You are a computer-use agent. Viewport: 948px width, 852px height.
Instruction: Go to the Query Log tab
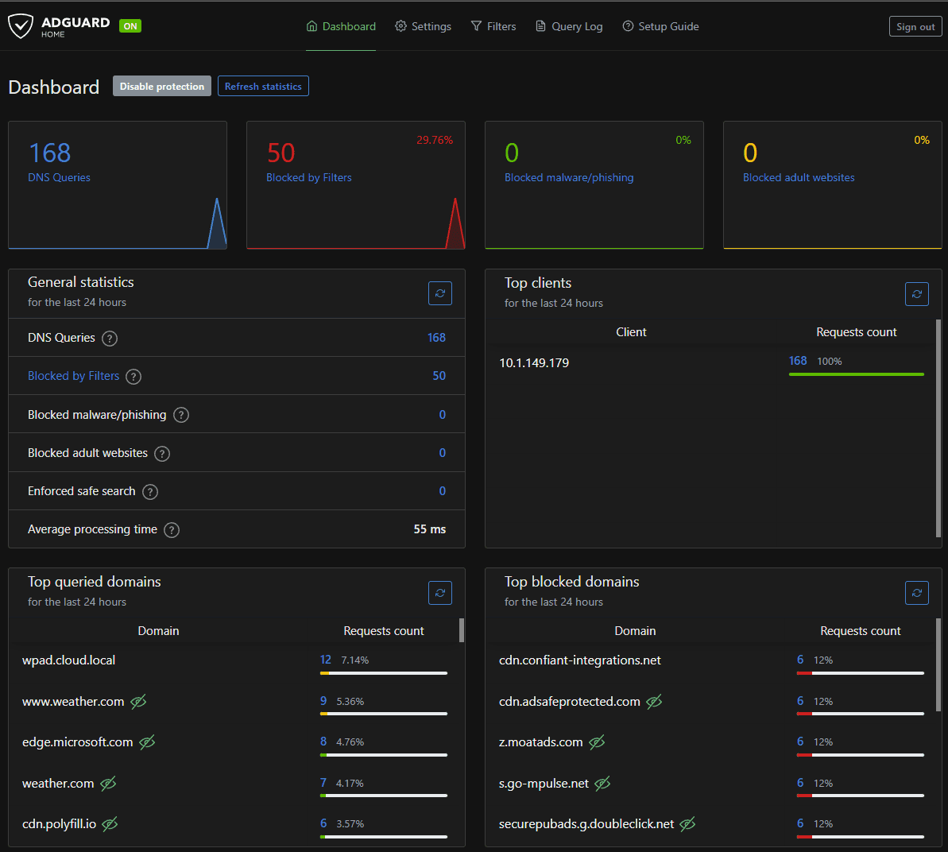569,26
